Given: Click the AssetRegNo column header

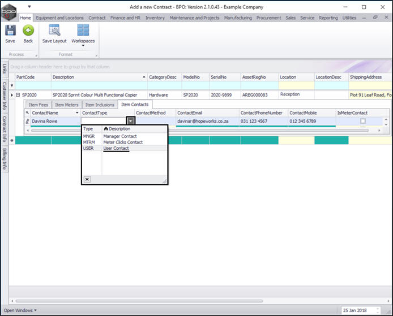Looking at the screenshot, I should tap(259, 77).
